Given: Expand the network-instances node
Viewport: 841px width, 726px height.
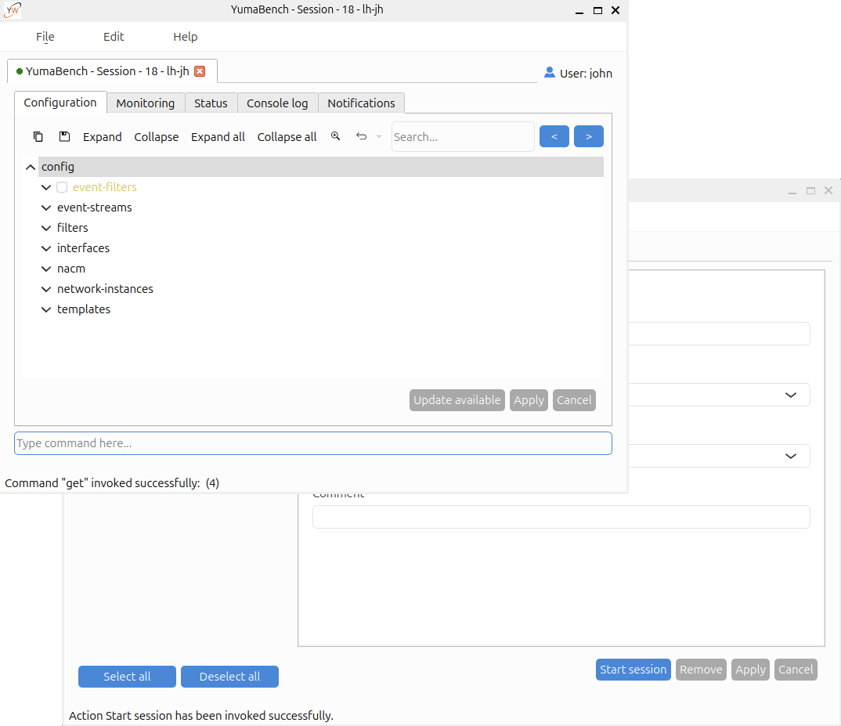Looking at the screenshot, I should (46, 289).
